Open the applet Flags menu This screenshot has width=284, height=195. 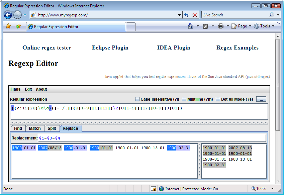click(15, 89)
